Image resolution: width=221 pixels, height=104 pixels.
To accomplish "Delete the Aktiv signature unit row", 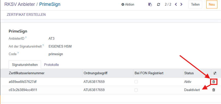I will pyautogui.click(x=214, y=82).
